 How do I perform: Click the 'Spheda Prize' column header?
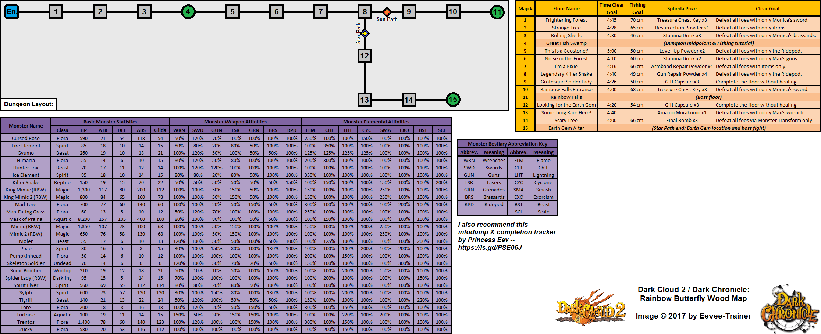[x=682, y=8]
